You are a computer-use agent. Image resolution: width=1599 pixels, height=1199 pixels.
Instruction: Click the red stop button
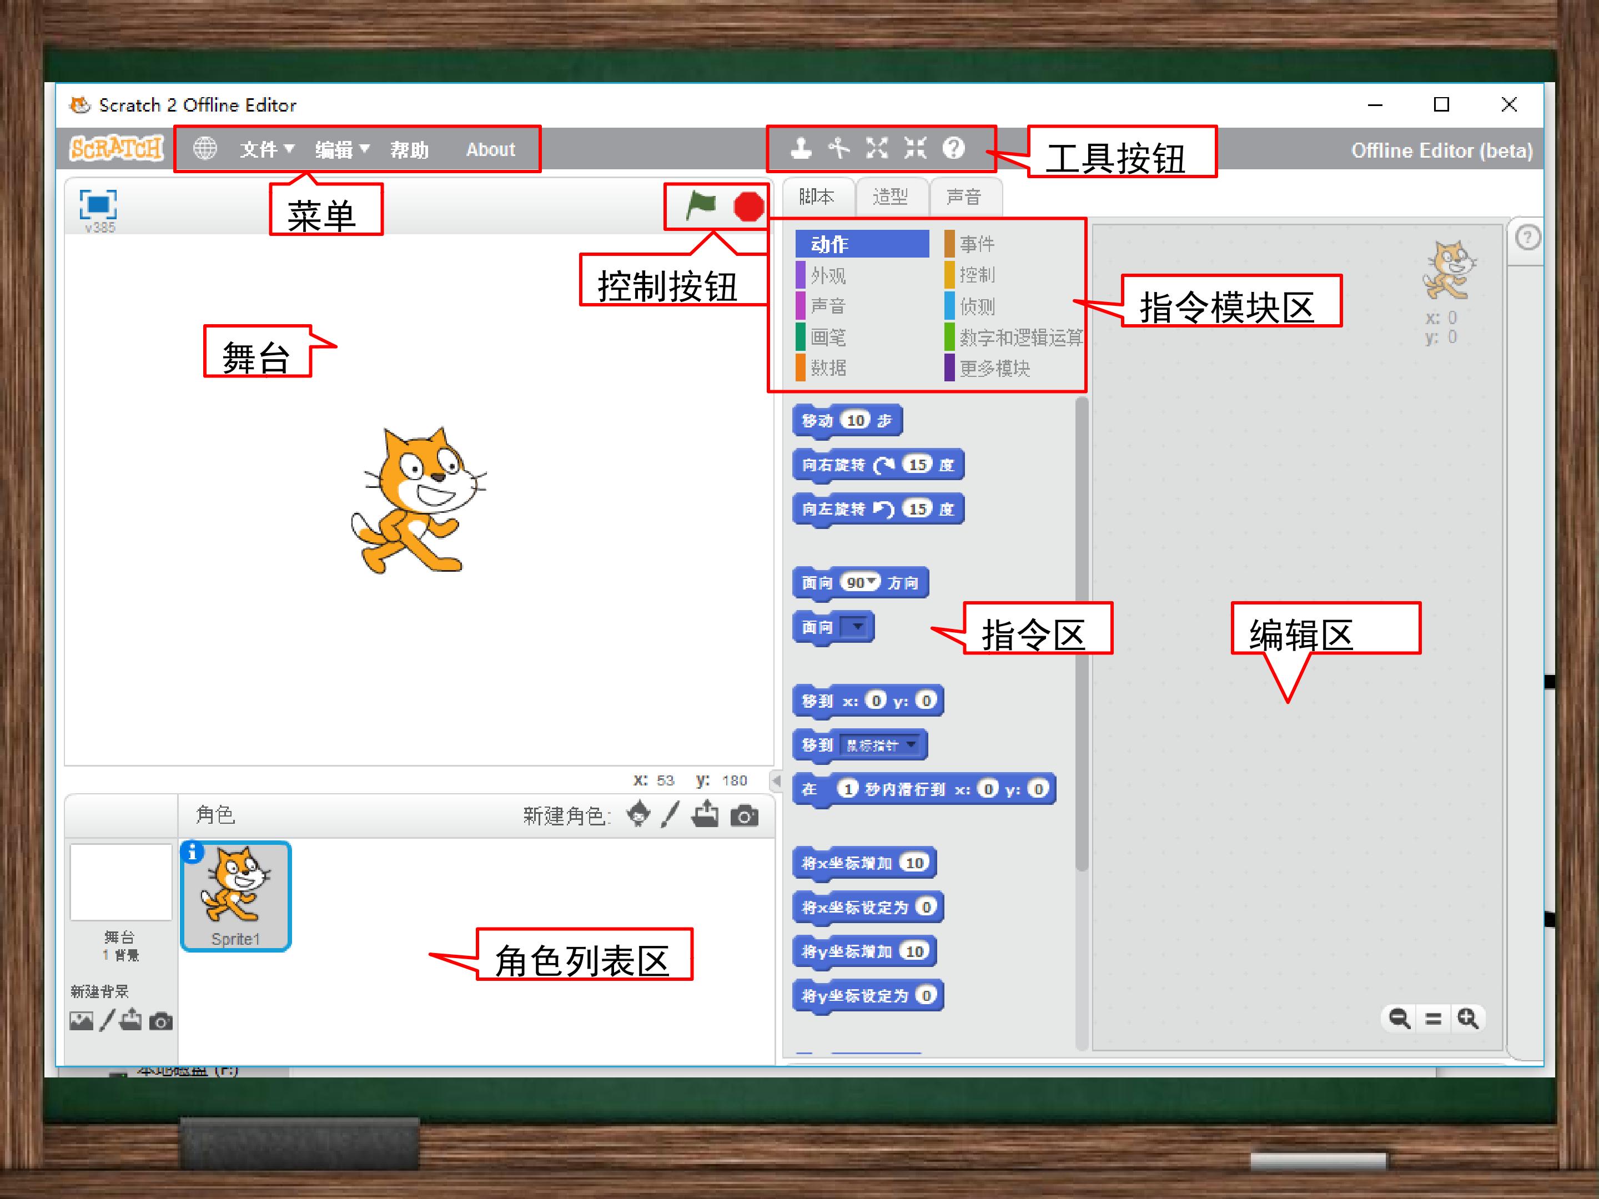pyautogui.click(x=748, y=206)
